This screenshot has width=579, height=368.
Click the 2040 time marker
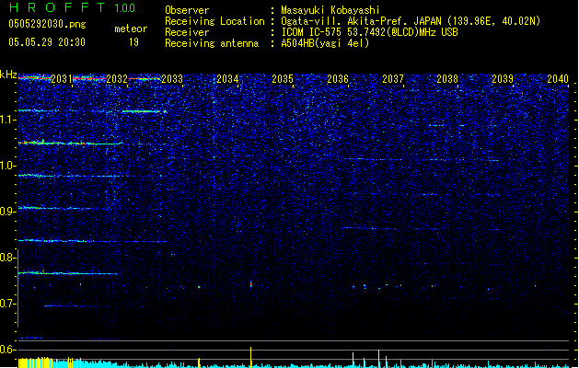pos(558,79)
